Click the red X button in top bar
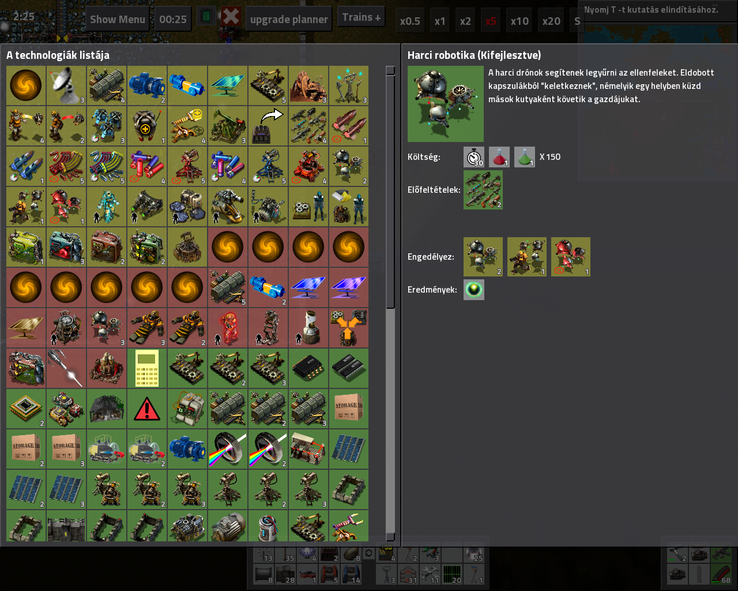 [231, 16]
